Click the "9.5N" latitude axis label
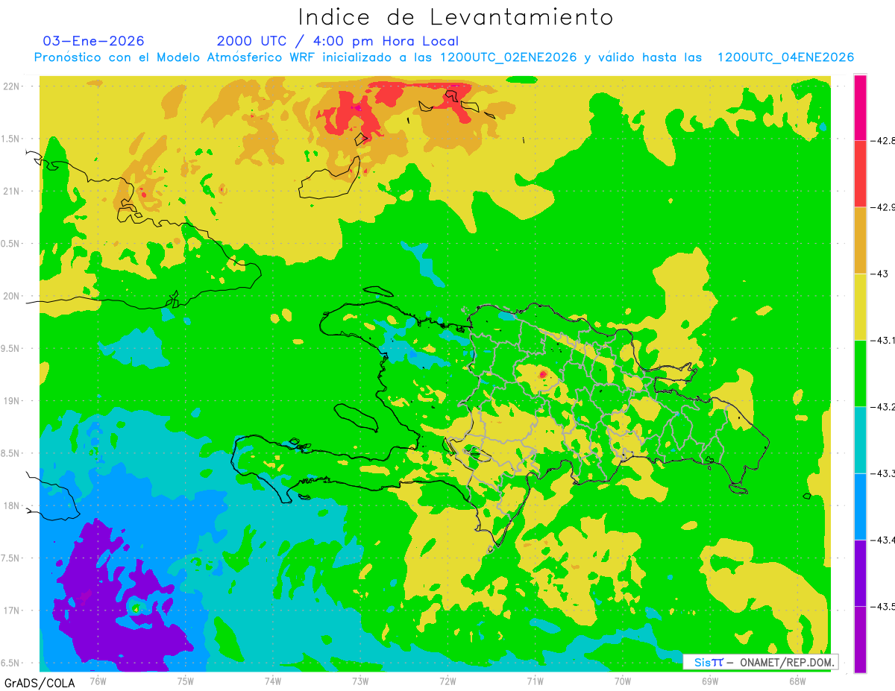 click(x=11, y=348)
